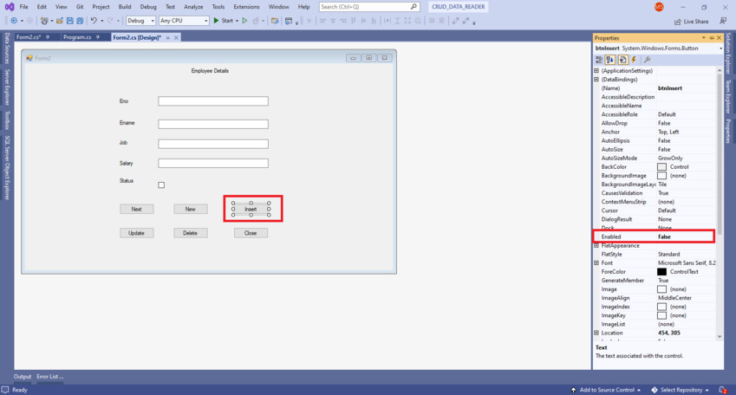This screenshot has height=395, width=736.
Task: Click the Eno text box
Action: point(213,101)
